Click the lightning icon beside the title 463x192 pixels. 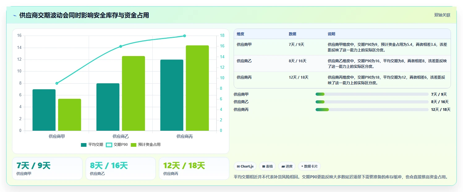pos(15,15)
